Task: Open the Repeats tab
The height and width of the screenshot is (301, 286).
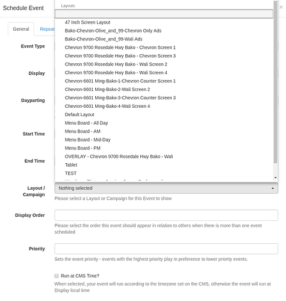Action: pyautogui.click(x=48, y=29)
